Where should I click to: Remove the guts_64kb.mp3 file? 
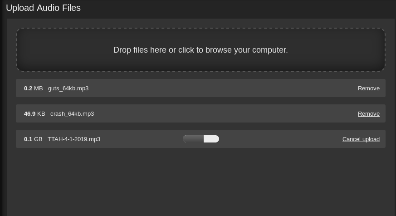tap(368, 88)
